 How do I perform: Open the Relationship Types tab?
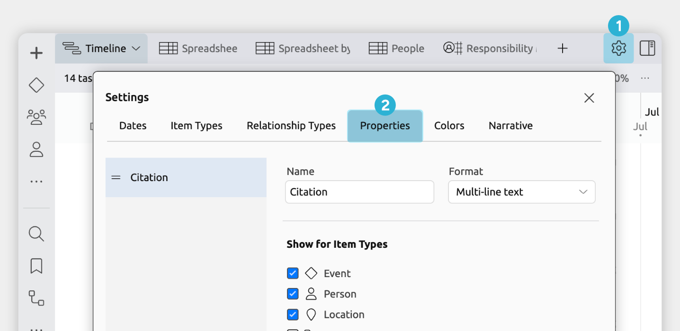[x=291, y=126]
